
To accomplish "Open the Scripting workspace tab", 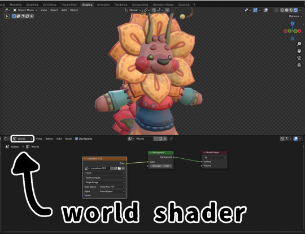I will [x=184, y=5].
